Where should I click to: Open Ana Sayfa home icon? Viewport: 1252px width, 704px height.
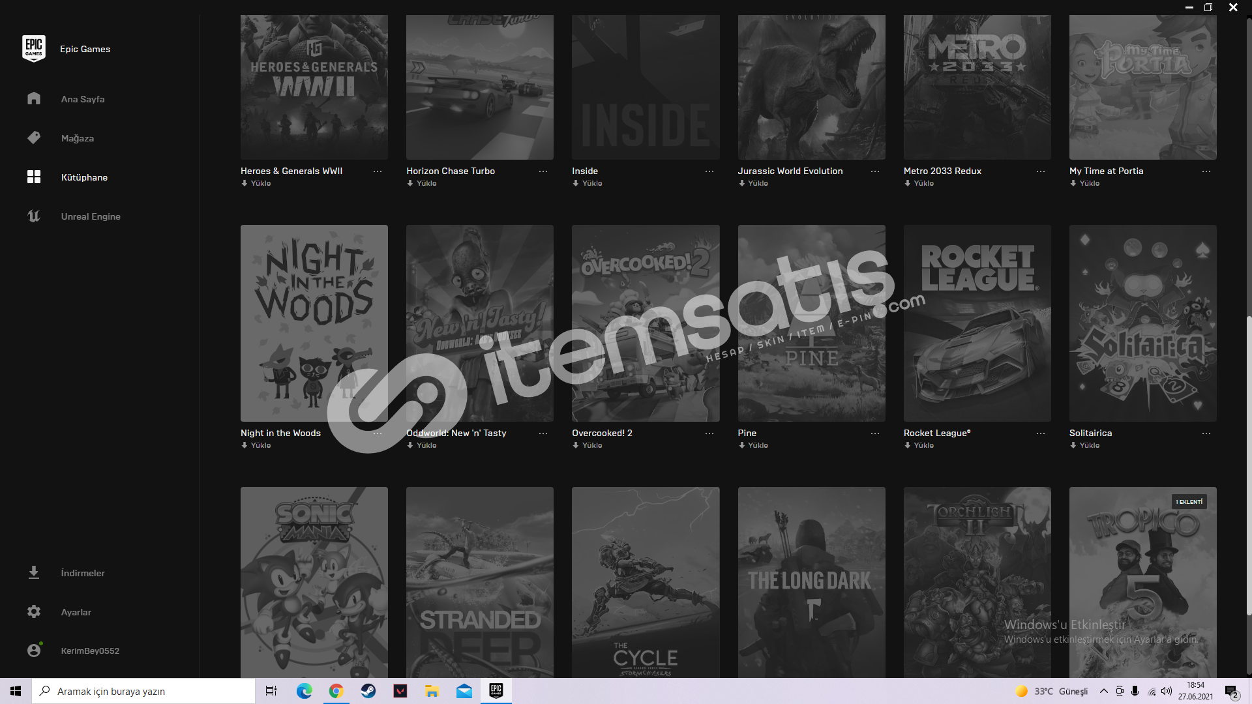coord(34,98)
